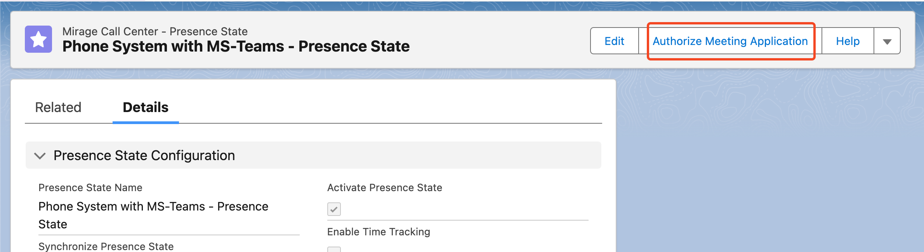This screenshot has height=252, width=924.
Task: Click the Synchronize Presence State label
Action: 106,247
